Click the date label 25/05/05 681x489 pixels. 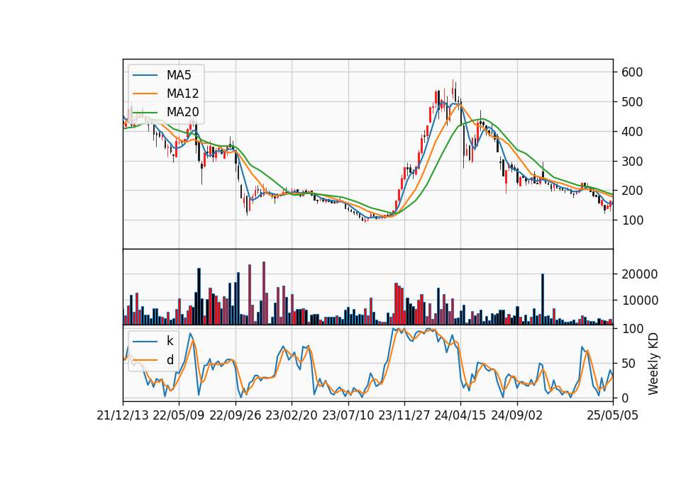[x=613, y=415]
